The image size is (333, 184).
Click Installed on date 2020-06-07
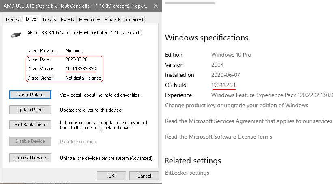[x=226, y=75]
